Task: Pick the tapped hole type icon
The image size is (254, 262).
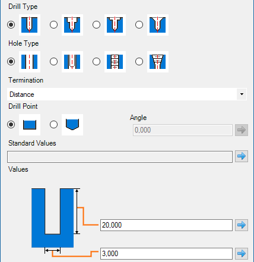Action: [x=115, y=62]
